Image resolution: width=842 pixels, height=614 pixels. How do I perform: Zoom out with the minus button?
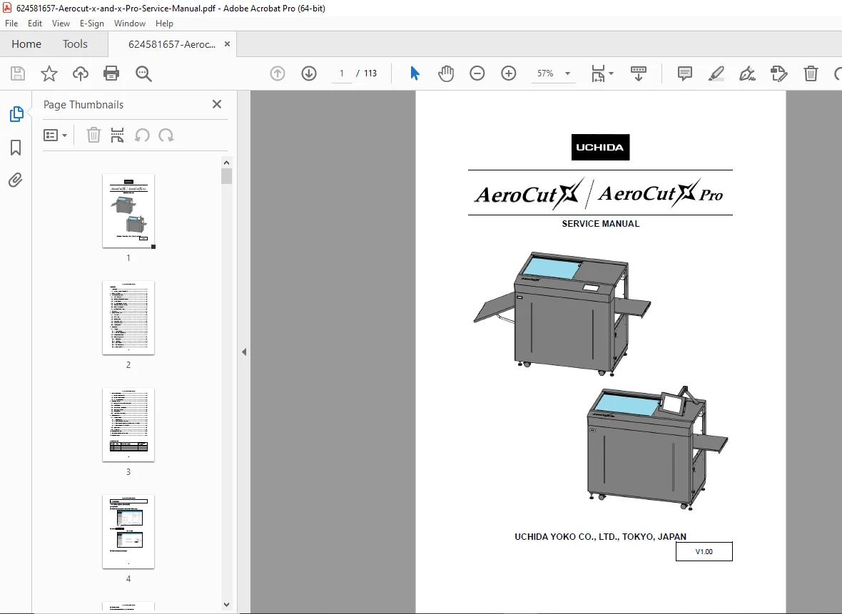point(477,73)
